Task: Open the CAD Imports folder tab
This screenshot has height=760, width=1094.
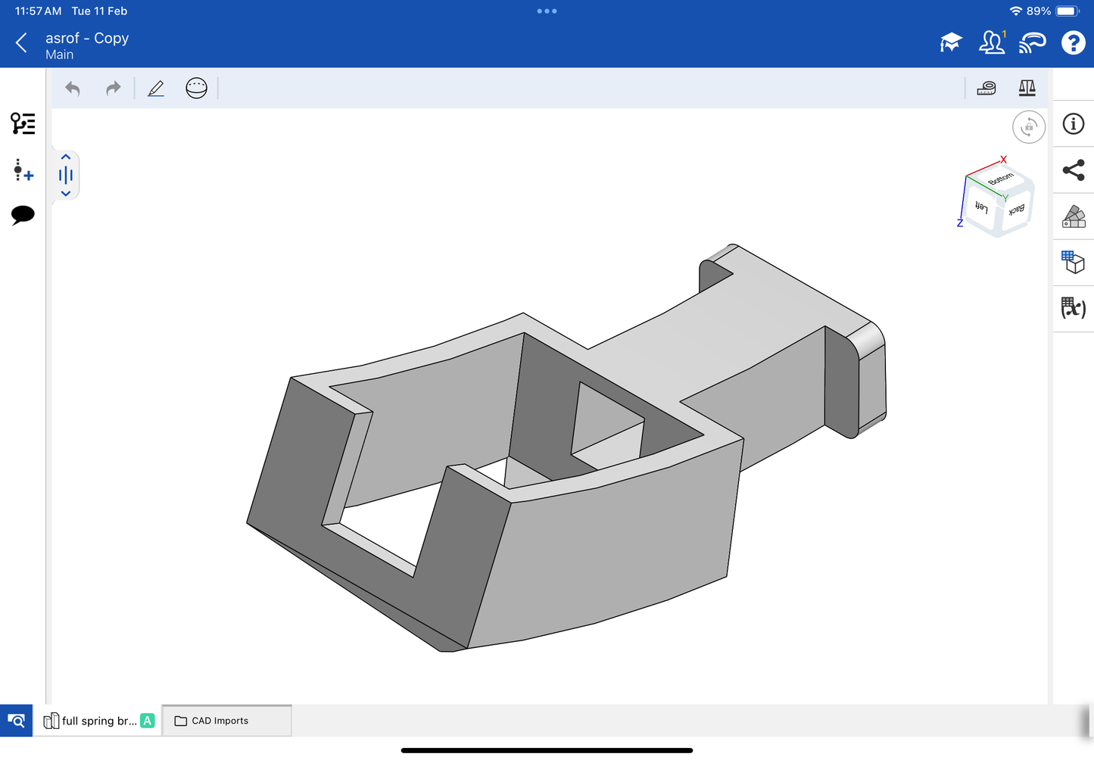Action: 220,721
